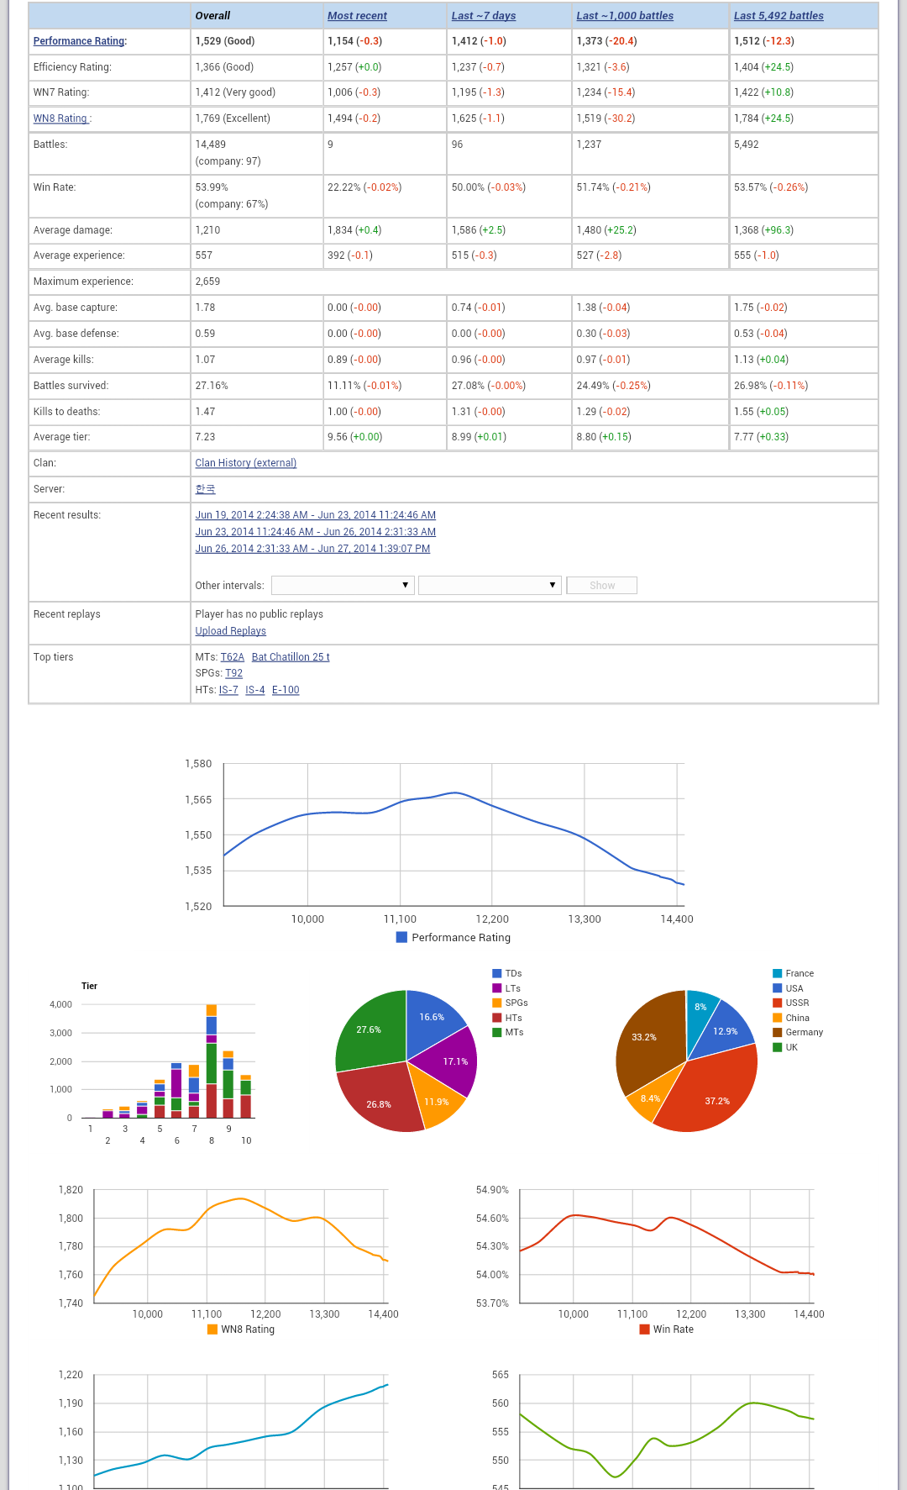The height and width of the screenshot is (1490, 907).
Task: Expand the second Other intervals dropdown
Action: pyautogui.click(x=490, y=585)
